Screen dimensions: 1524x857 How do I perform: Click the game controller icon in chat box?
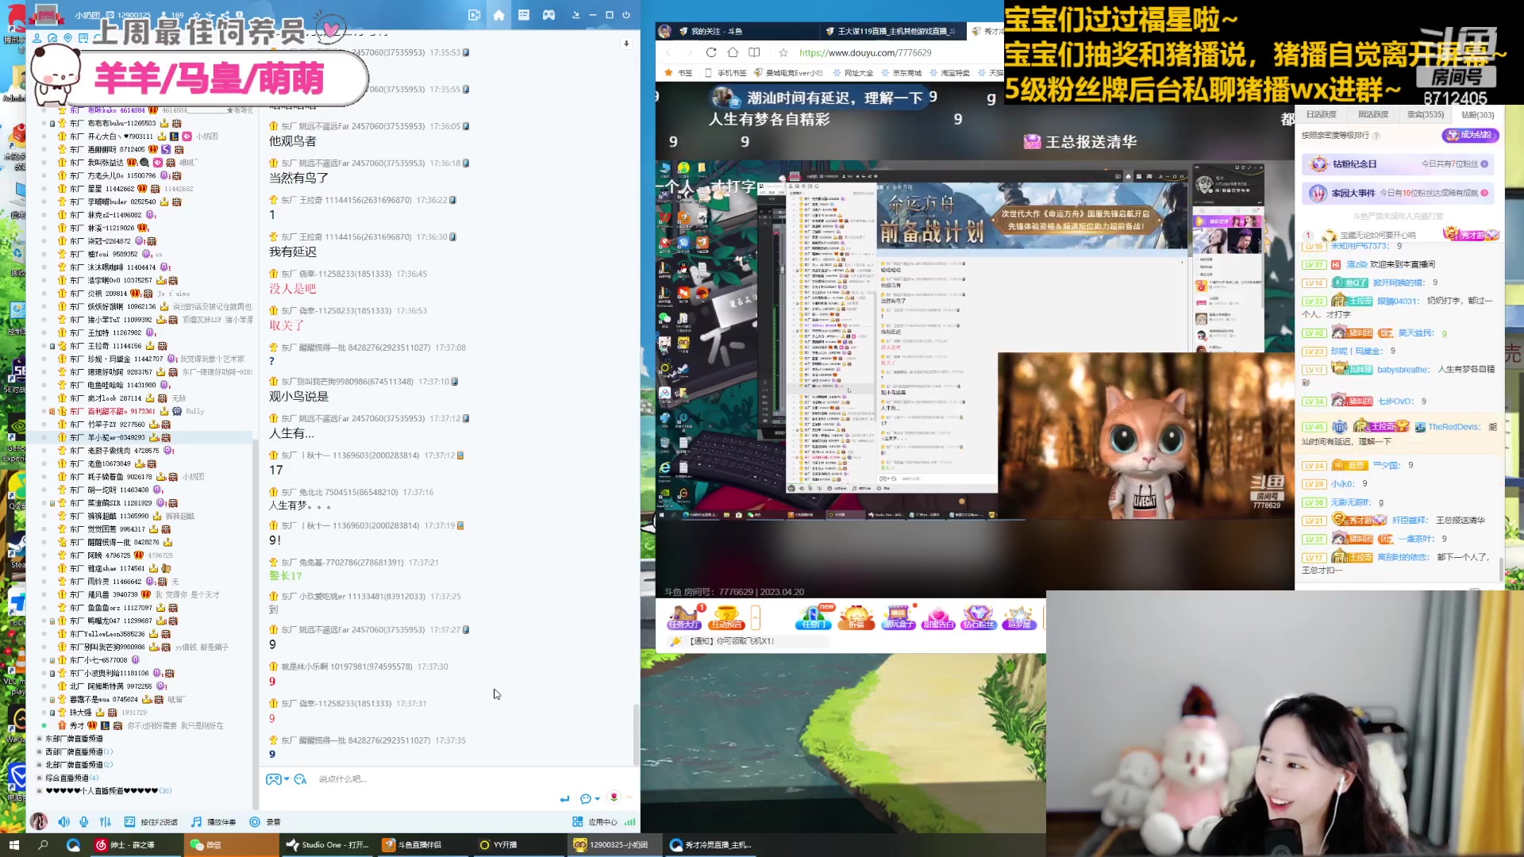273,779
